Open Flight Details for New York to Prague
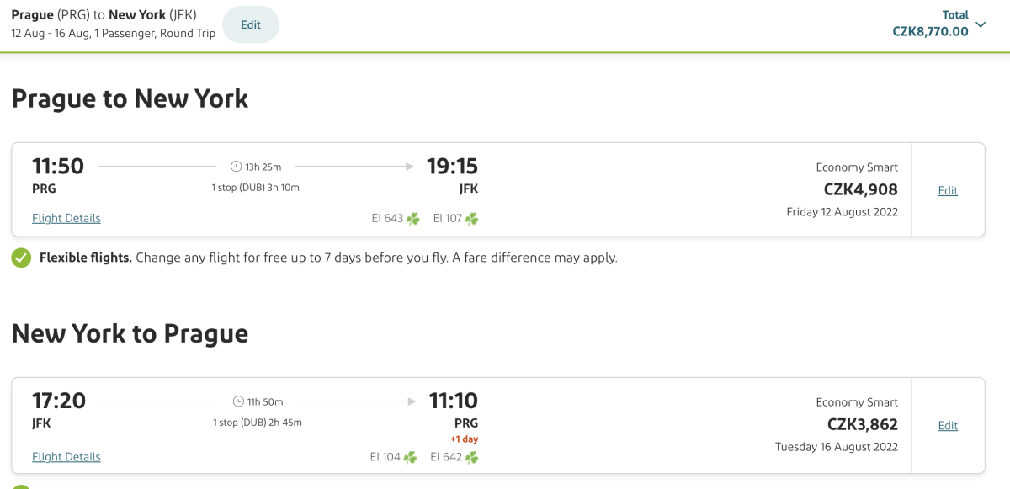Image resolution: width=1010 pixels, height=489 pixels. click(66, 457)
